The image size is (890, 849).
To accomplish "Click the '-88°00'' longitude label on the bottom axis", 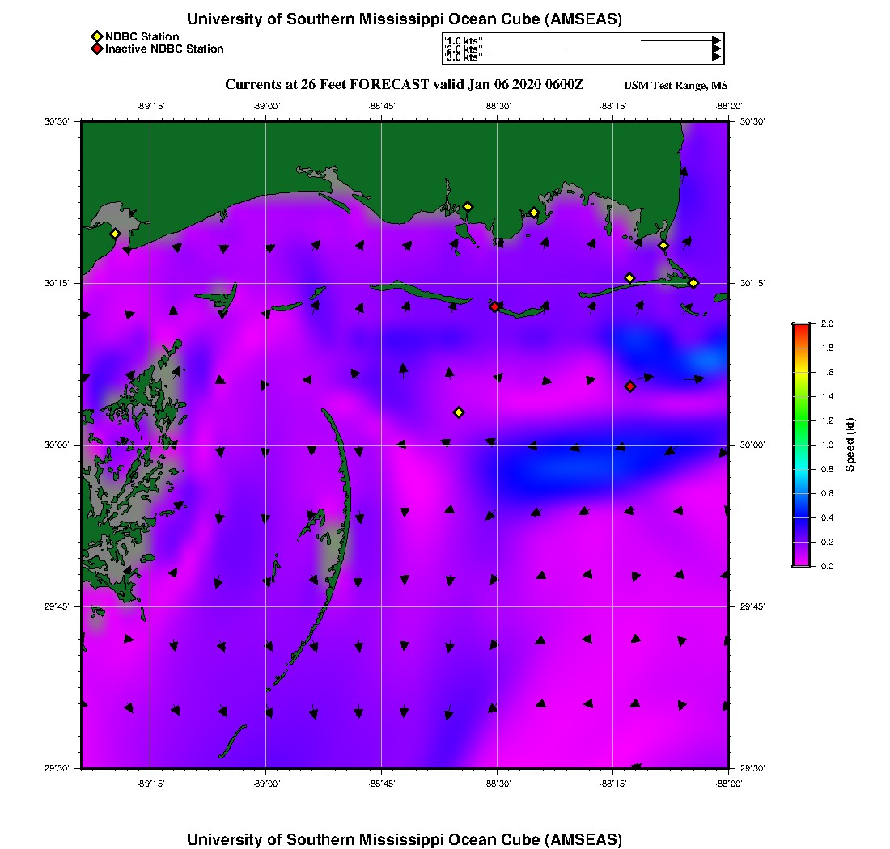I will click(729, 784).
